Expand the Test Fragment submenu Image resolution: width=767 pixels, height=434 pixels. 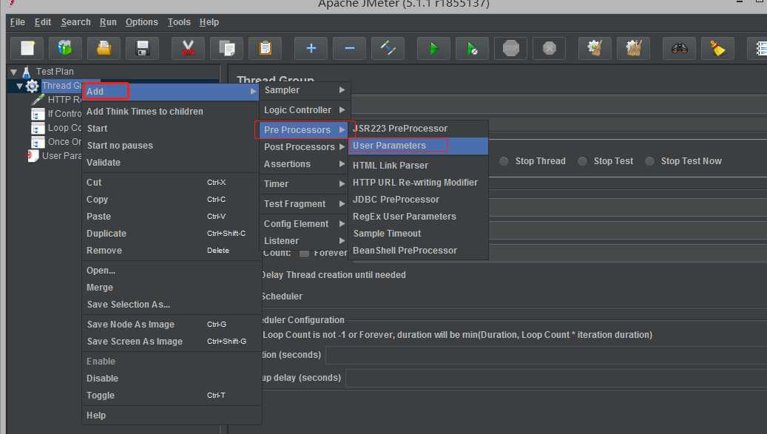click(305, 204)
